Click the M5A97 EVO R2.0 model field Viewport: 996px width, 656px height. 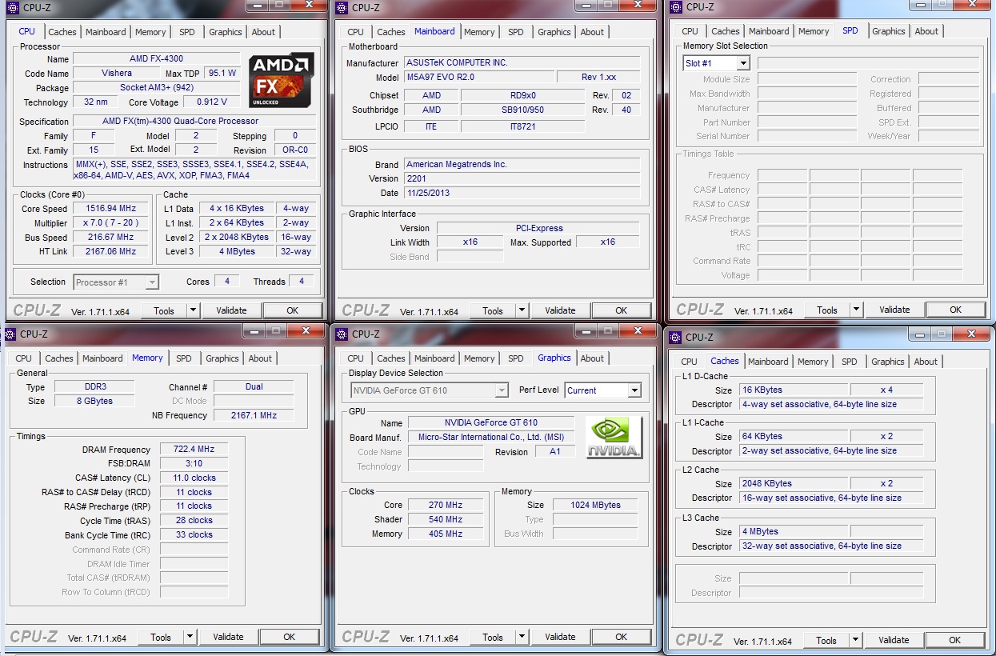478,77
